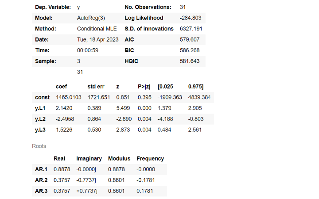
Task: Click the const coefficient 1465.0103
Action: click(69, 97)
